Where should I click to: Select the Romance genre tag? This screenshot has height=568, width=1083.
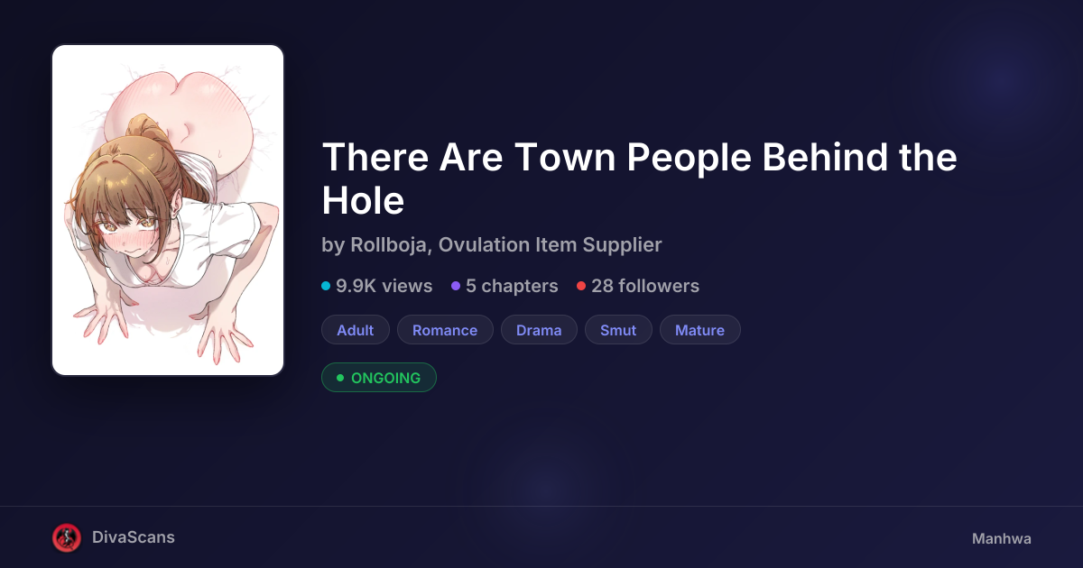(445, 330)
